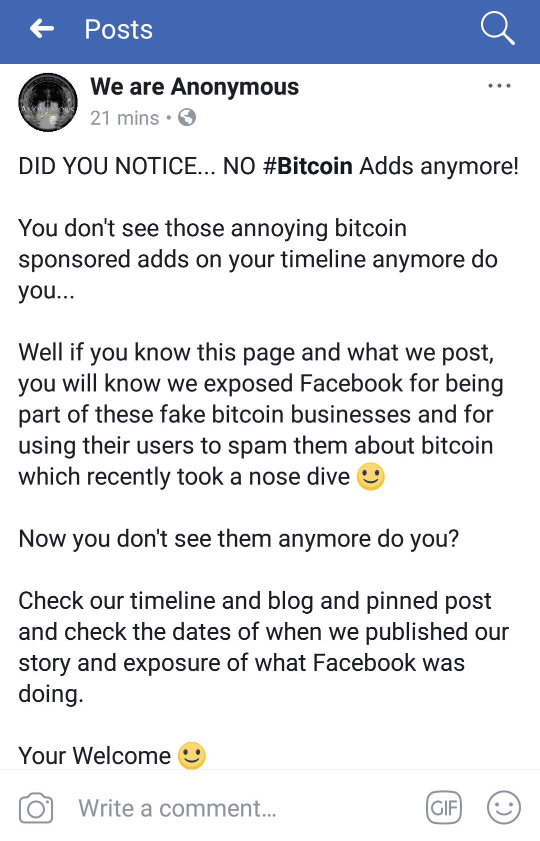Open the three-dot options menu on the post
This screenshot has width=540, height=841.
(499, 86)
